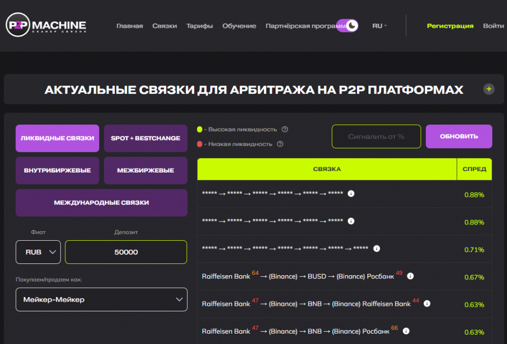The image size is (507, 344).
Task: Click the 0.67% spread value
Action: (474, 277)
